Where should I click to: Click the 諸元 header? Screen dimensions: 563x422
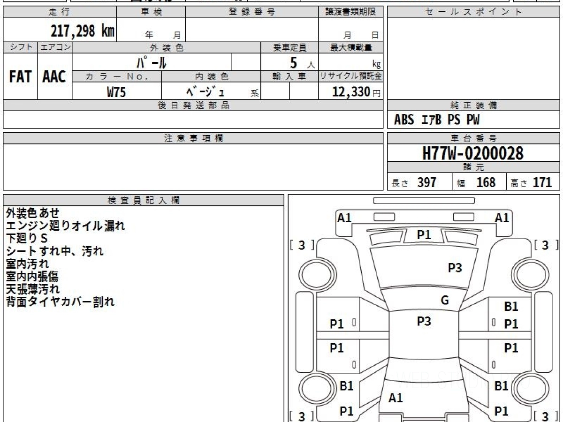473,167
